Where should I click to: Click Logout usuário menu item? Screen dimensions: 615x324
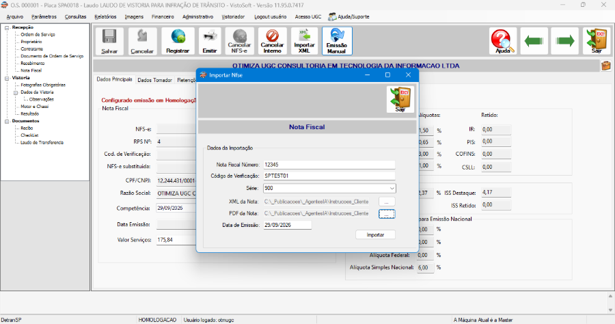[270, 17]
